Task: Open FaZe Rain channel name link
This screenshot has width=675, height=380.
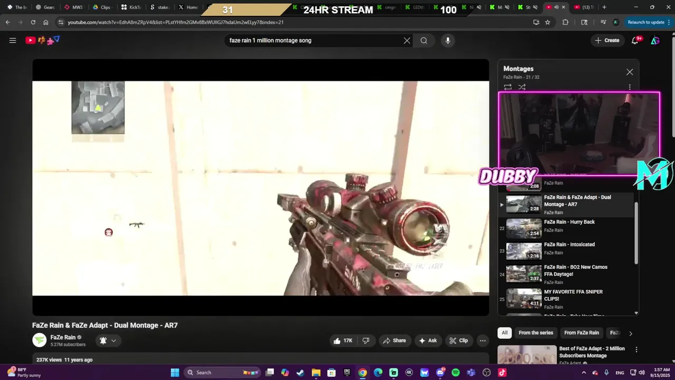Action: point(63,337)
